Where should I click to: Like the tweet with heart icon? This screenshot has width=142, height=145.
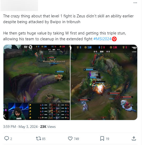click(70, 139)
